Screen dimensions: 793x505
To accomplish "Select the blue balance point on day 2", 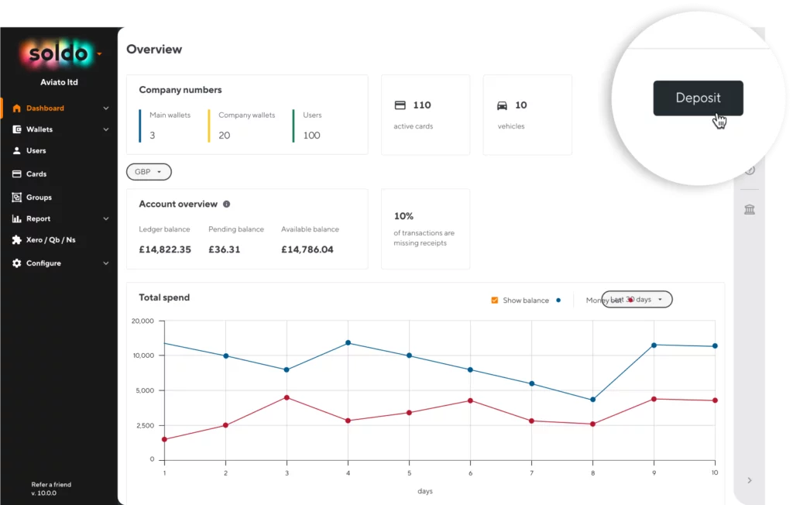I will click(x=225, y=356).
